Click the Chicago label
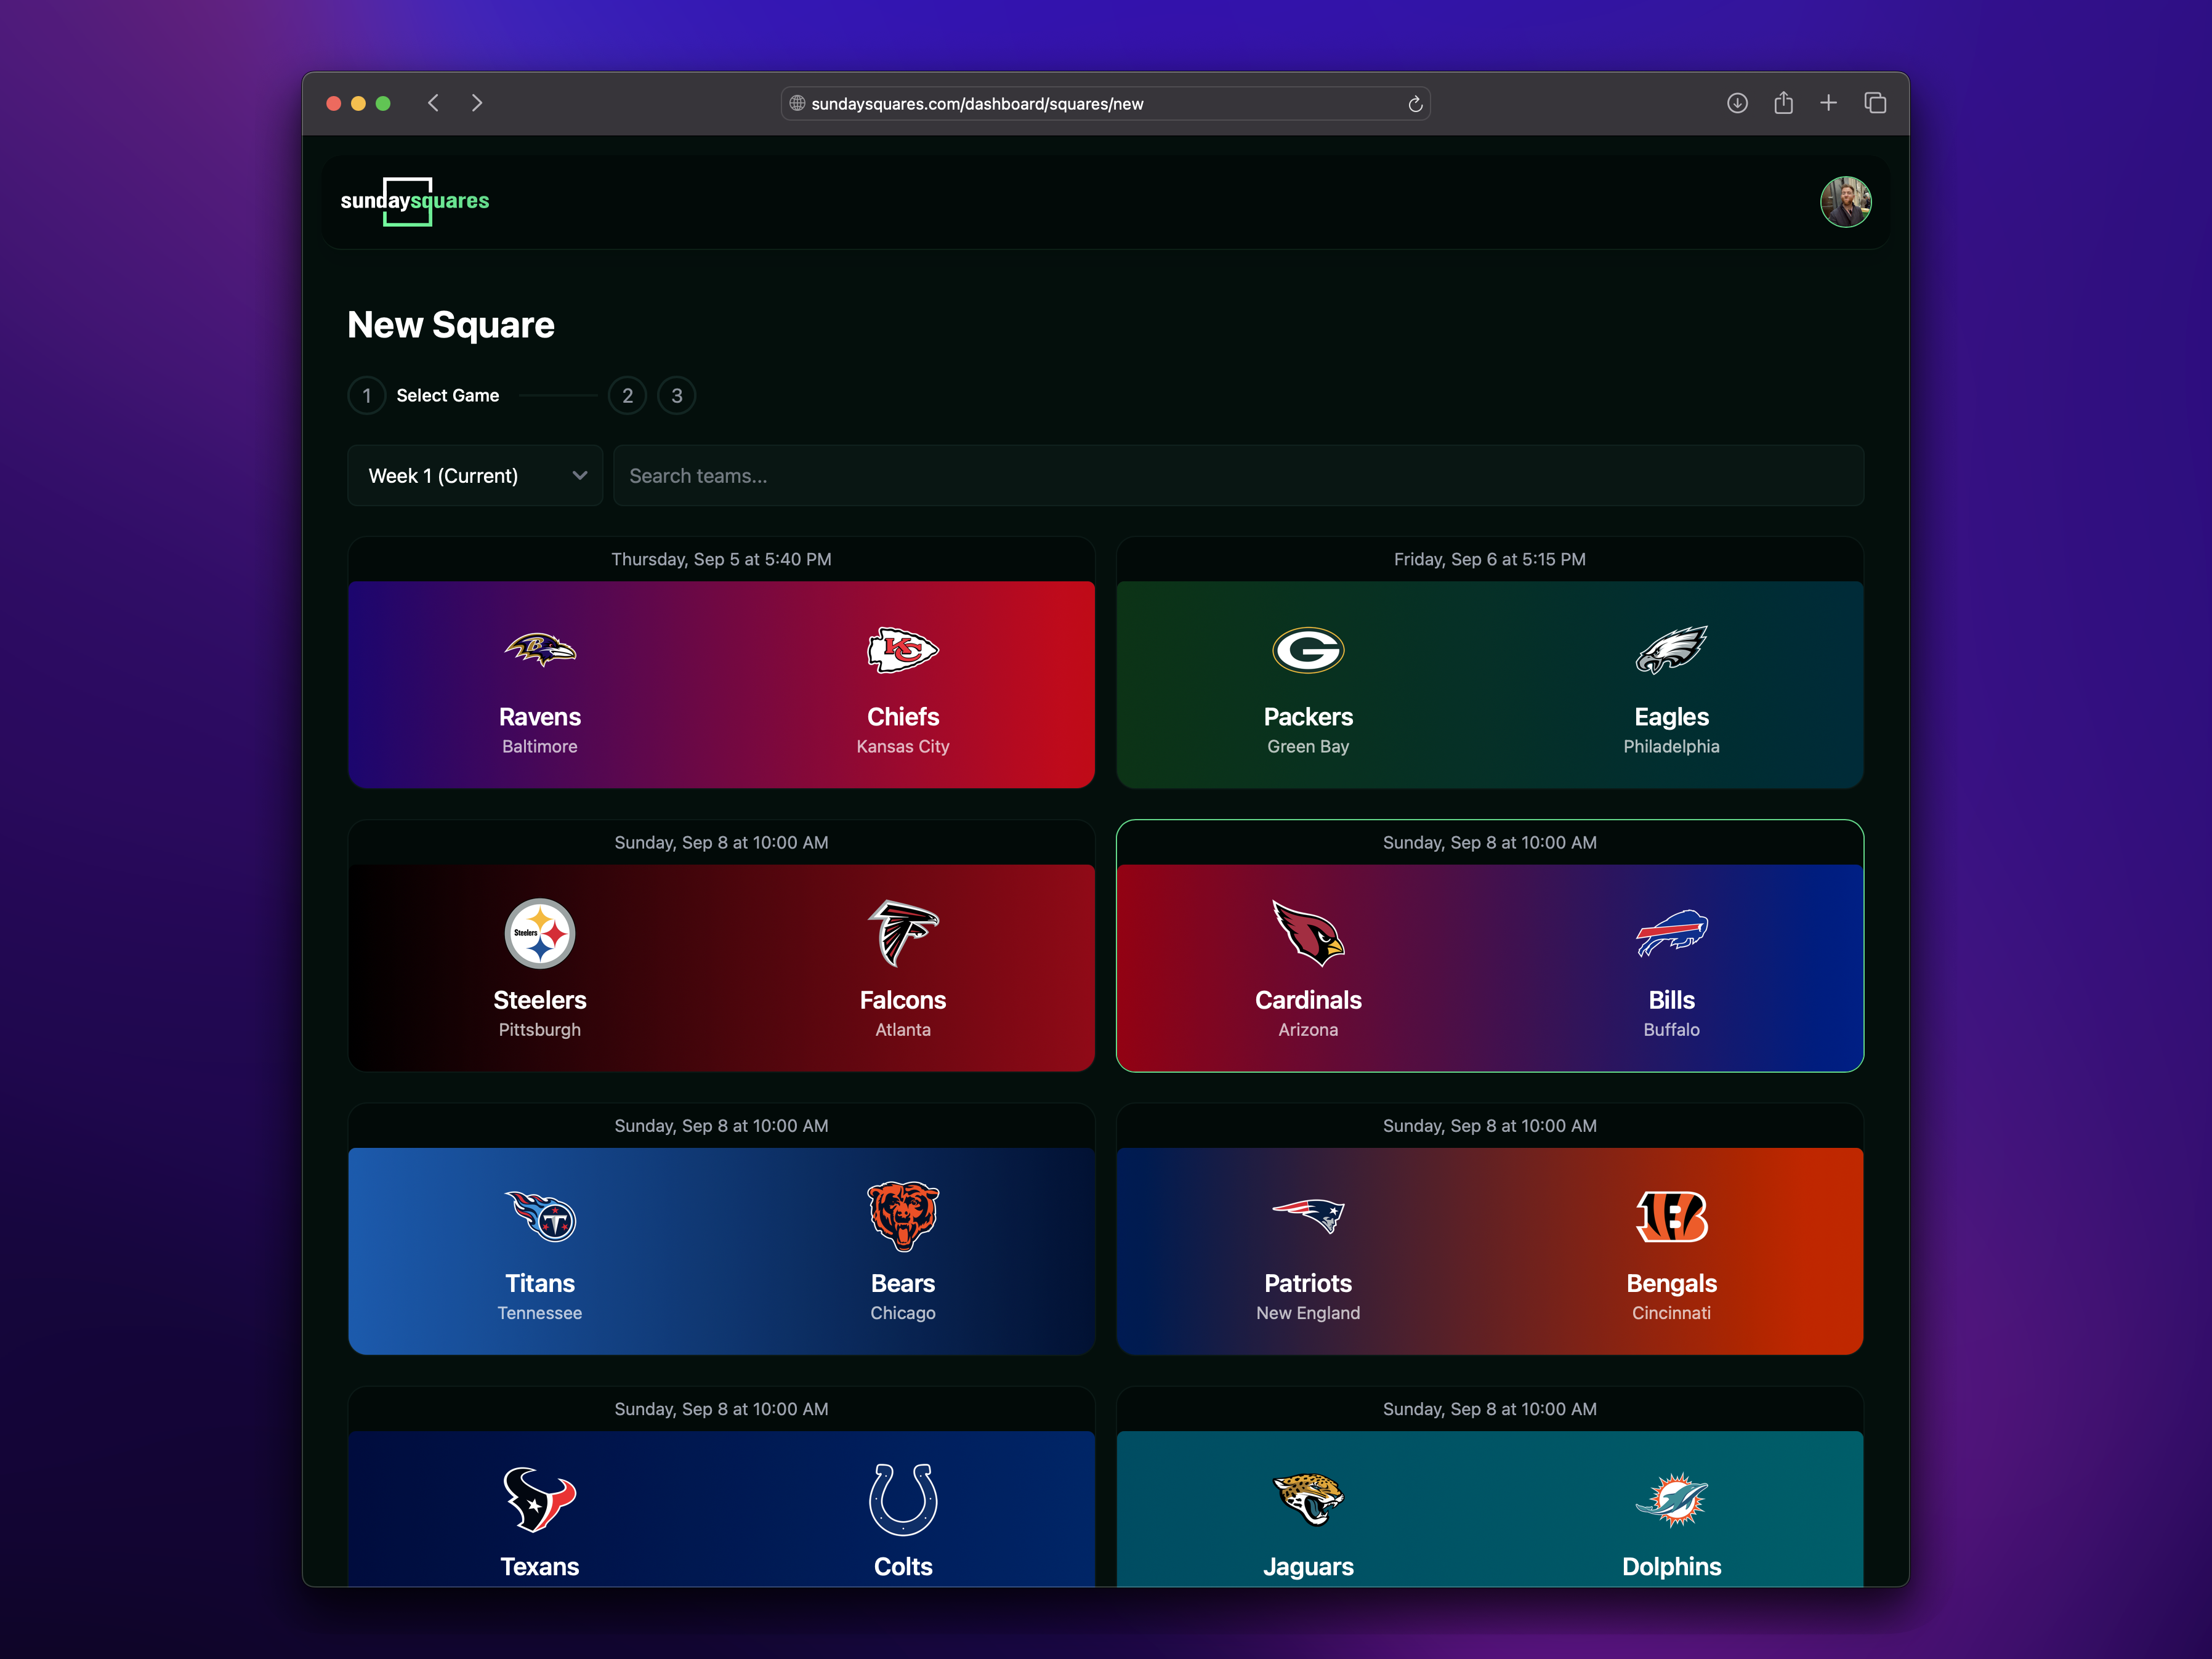The width and height of the screenshot is (2212, 1659). [902, 1313]
